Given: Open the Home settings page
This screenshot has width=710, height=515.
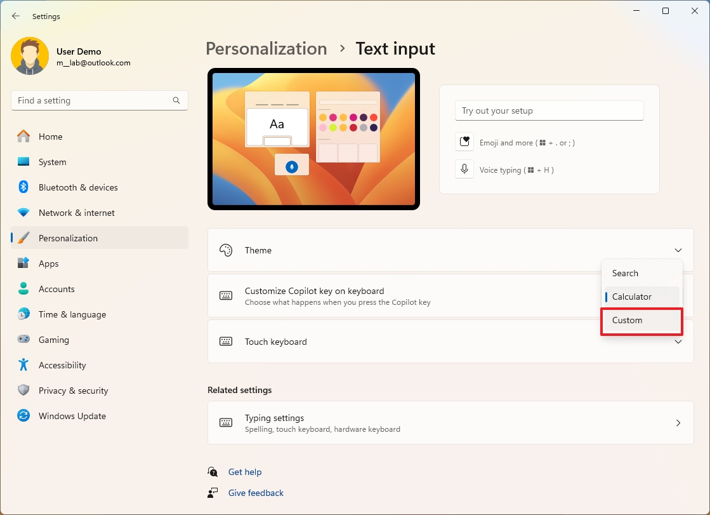Looking at the screenshot, I should pyautogui.click(x=100, y=137).
